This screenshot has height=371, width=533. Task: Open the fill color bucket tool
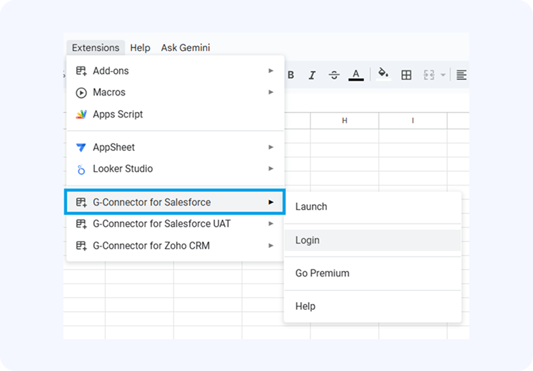[x=383, y=74]
